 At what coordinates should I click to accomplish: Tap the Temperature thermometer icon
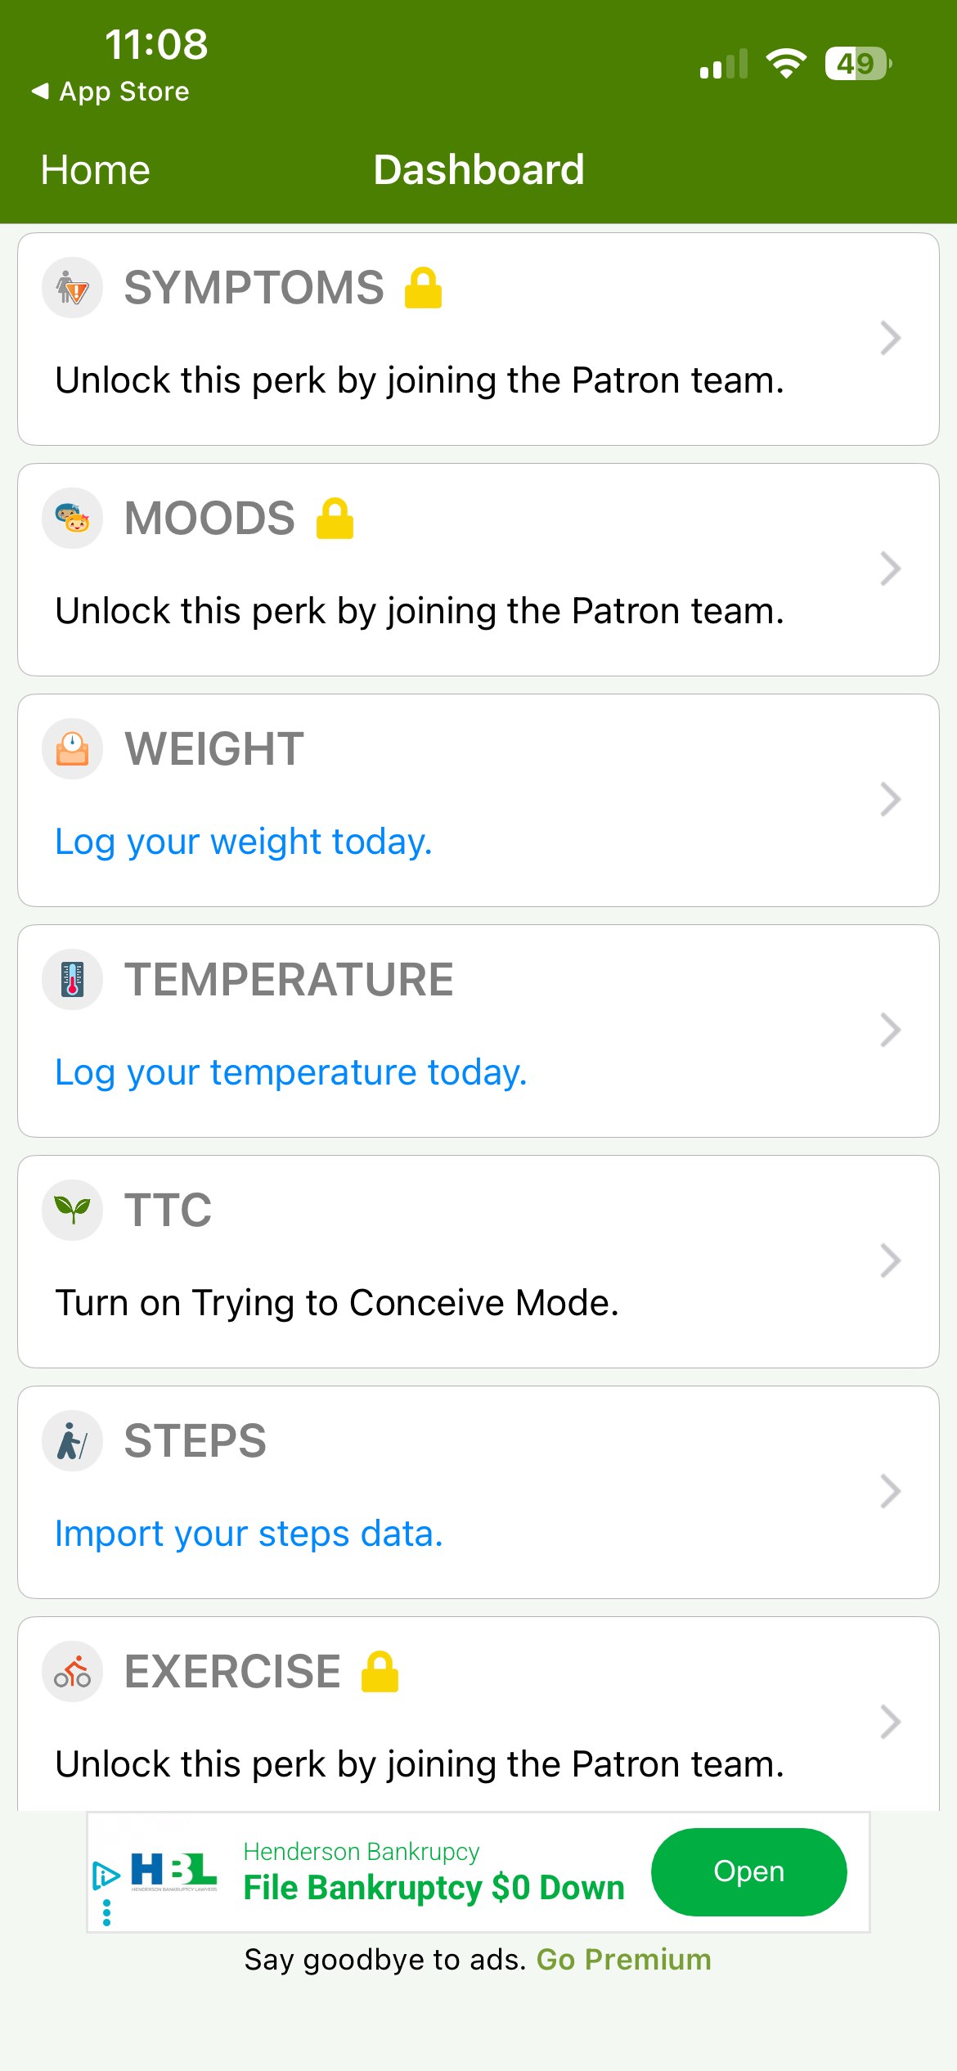[x=72, y=980]
